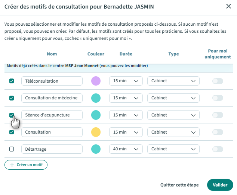This screenshot has width=237, height=195.
Task: Uncheck the Consultation de médecine checkbox
Action: click(x=12, y=98)
